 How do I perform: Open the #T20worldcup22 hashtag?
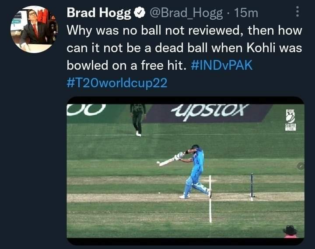pyautogui.click(x=117, y=82)
